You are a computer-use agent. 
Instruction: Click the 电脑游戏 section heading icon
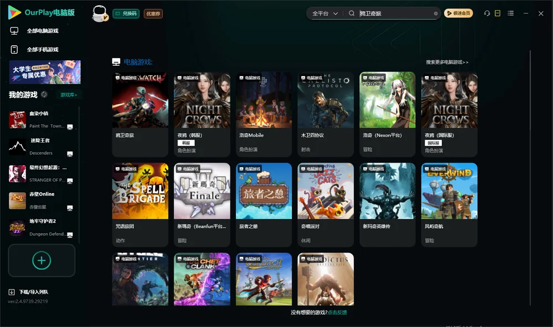point(116,62)
